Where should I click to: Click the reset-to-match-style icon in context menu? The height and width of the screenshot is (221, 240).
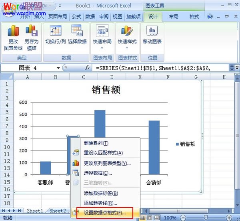pyautogui.click(x=76, y=152)
